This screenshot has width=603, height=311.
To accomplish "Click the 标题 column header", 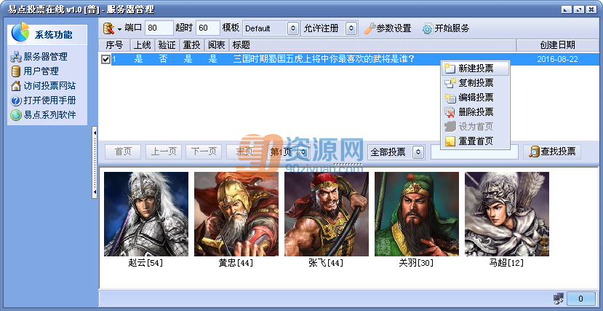I will pyautogui.click(x=372, y=45).
